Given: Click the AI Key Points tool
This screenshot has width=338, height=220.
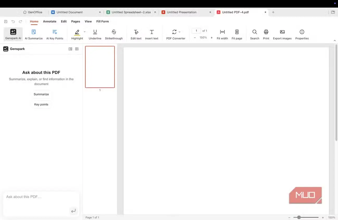Looking at the screenshot, I should pyautogui.click(x=55, y=34).
